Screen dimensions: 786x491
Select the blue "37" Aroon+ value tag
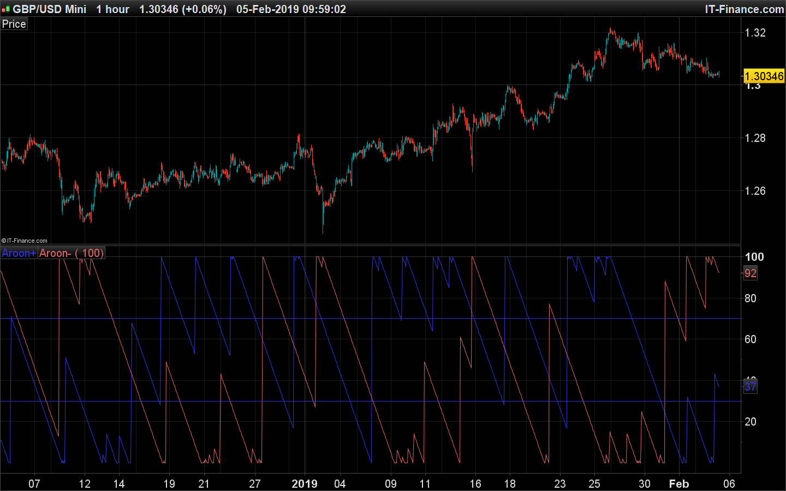751,387
